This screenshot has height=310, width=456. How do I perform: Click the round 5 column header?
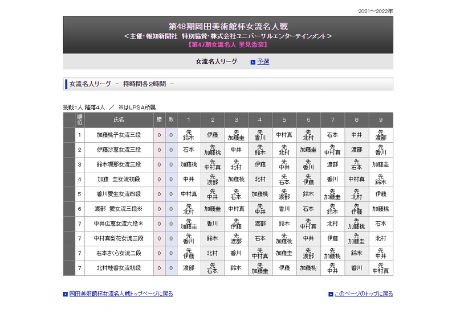tap(284, 120)
